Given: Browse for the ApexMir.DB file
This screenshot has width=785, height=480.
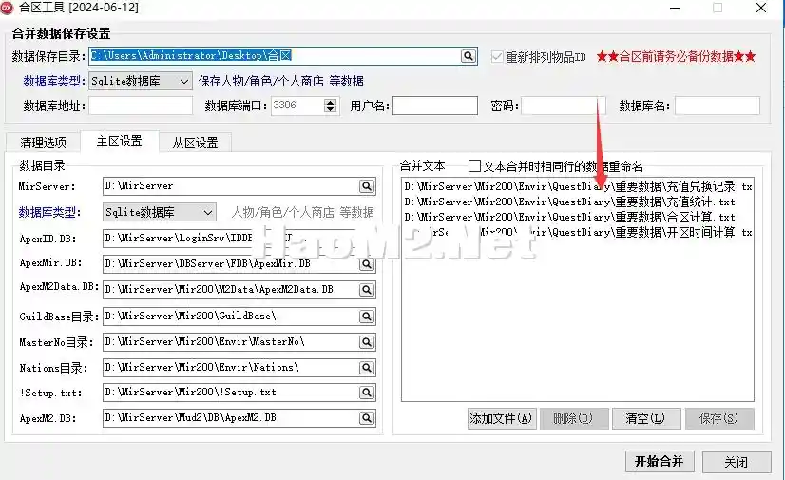Looking at the screenshot, I should [x=367, y=264].
